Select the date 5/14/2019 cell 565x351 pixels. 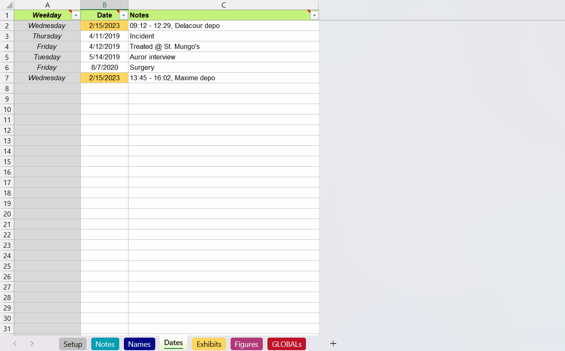pos(105,57)
